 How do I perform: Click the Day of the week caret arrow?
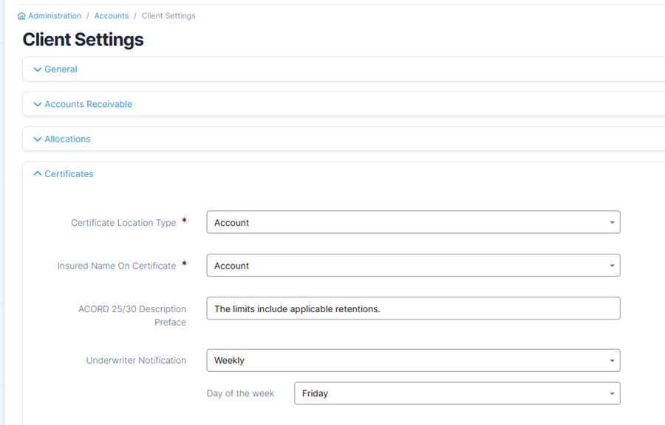click(x=612, y=394)
